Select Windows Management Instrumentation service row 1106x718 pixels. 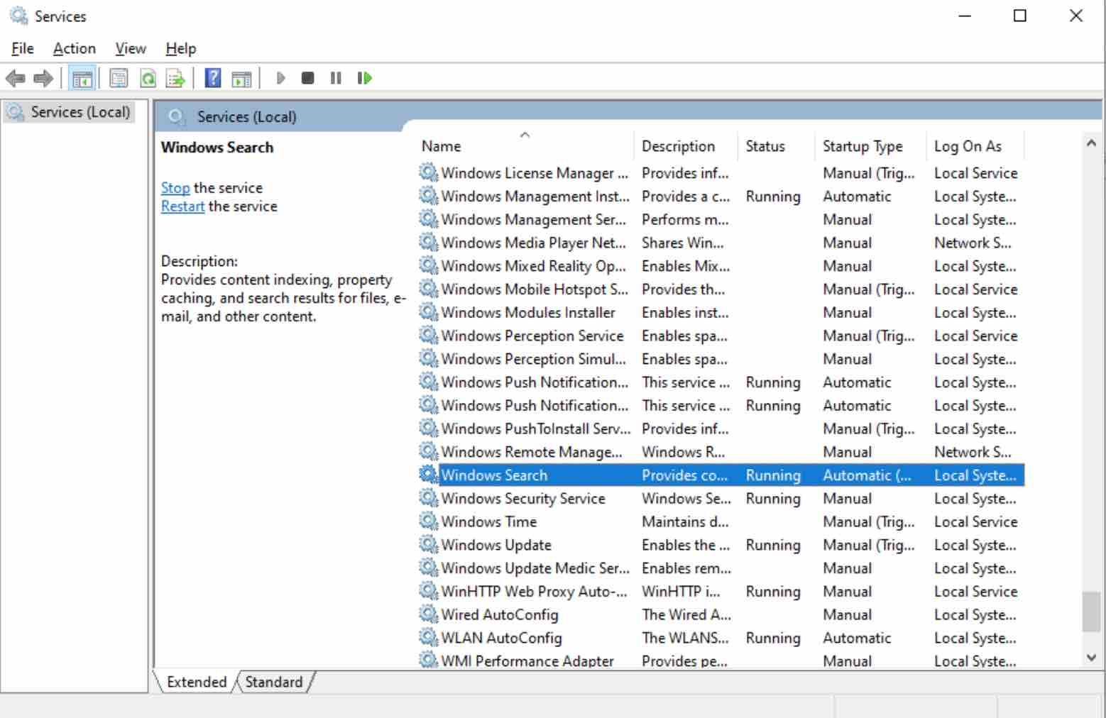point(721,196)
